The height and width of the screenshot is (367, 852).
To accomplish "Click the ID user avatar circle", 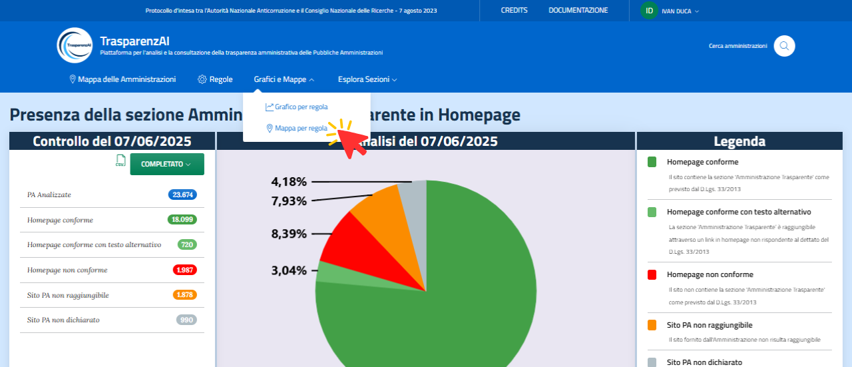I will tap(649, 11).
